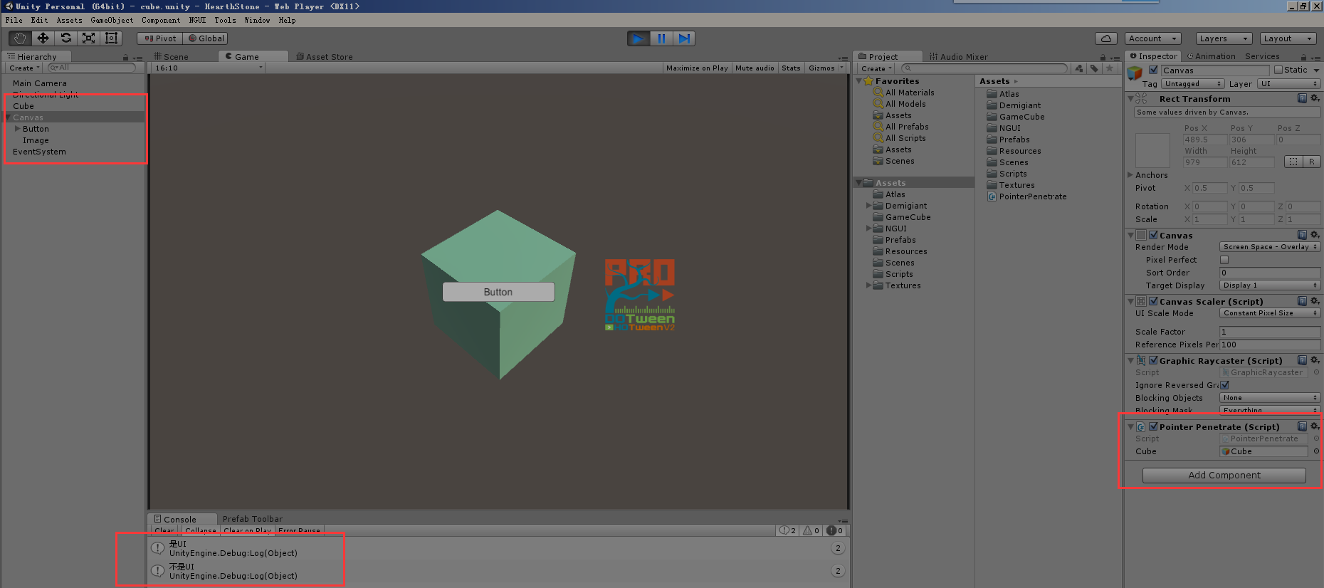Open Hierarchy Create dropdown
This screenshot has height=588, width=1324.
(x=24, y=68)
